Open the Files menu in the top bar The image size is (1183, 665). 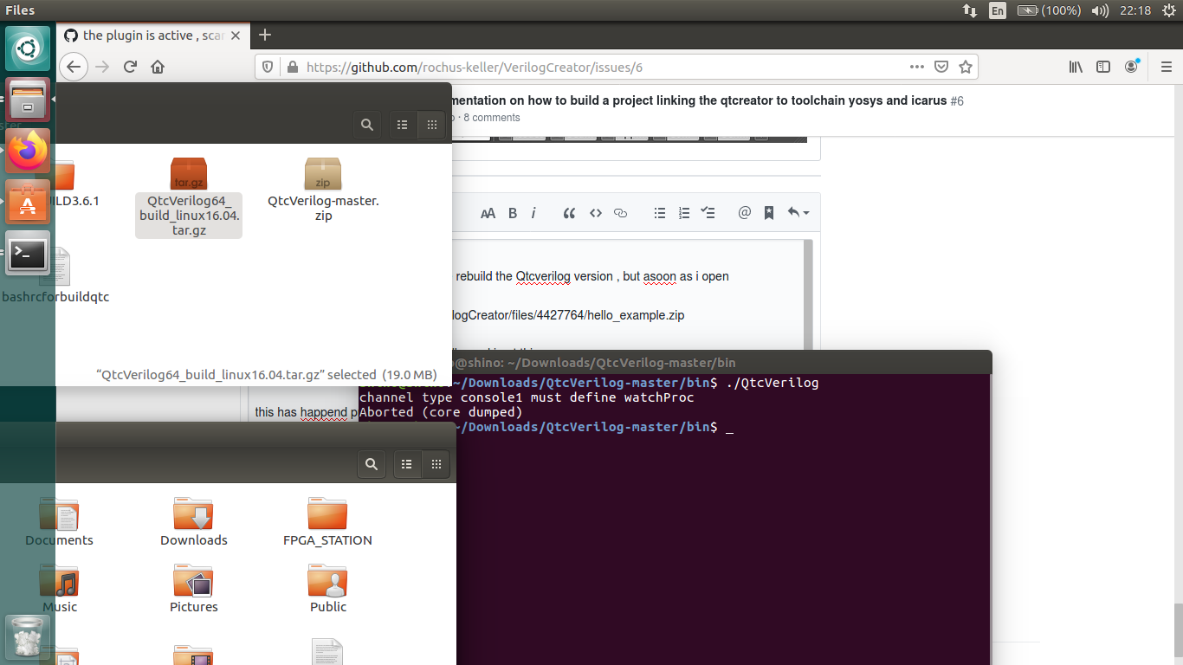(21, 10)
